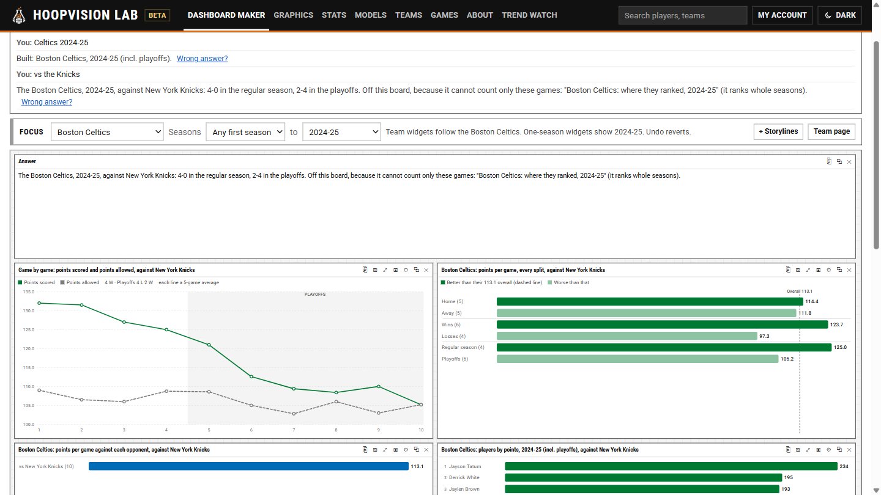Image resolution: width=881 pixels, height=495 pixels.
Task: Click the document icon on the Answer widget
Action: 829,161
